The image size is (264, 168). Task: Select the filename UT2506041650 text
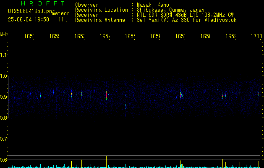tap(30, 11)
